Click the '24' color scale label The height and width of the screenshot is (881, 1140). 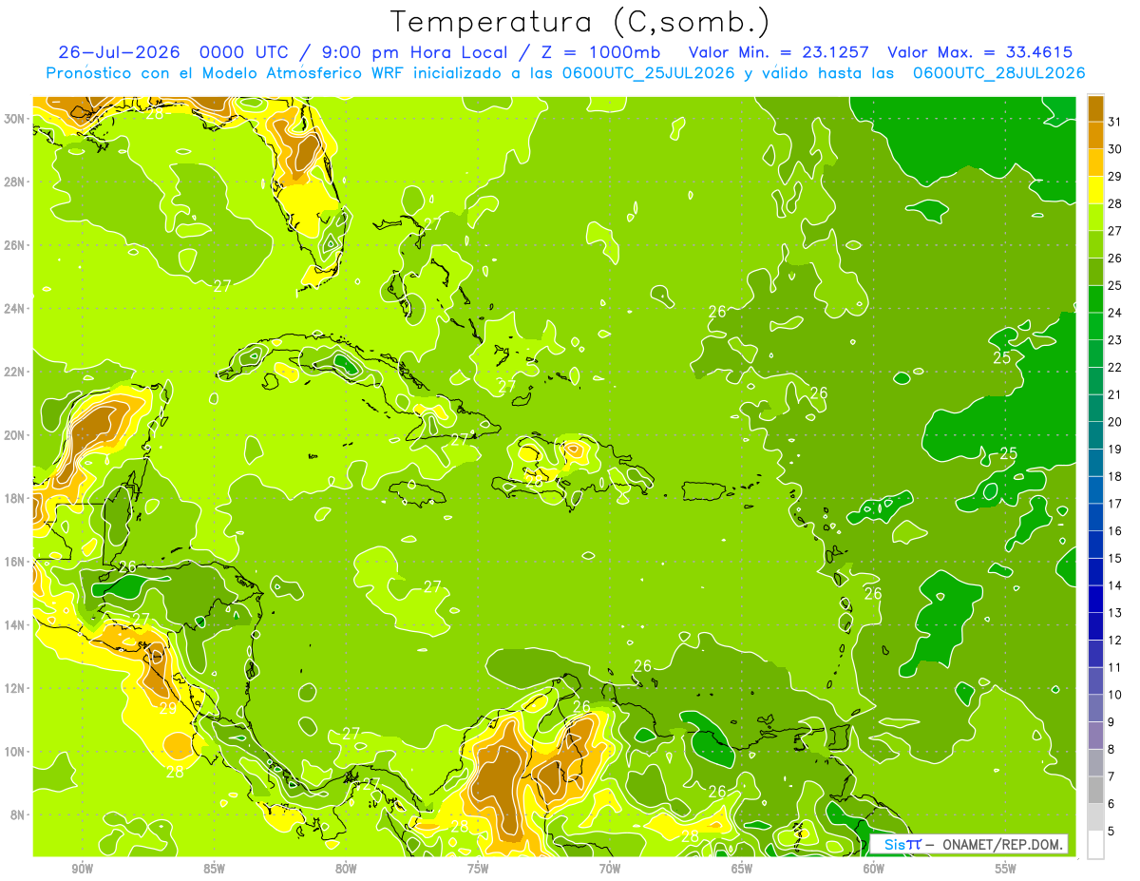click(x=1114, y=313)
